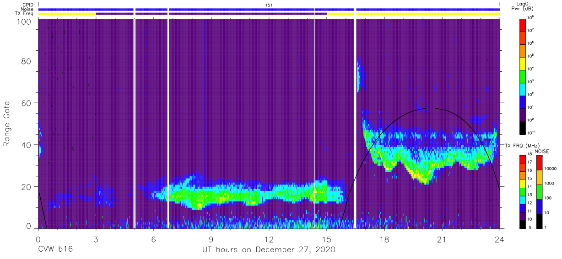Viewport: 562px width, 259px height.
Task: Click the 'CPID' label at top left
Action: point(28,5)
